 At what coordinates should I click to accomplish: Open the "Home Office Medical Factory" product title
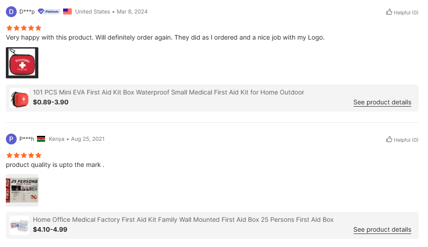click(x=183, y=220)
